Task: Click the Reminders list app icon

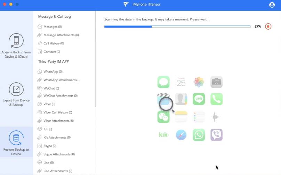Action: pyautogui.click(x=199, y=117)
